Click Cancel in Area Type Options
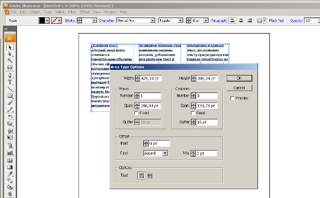This screenshot has height=198, width=320. pyautogui.click(x=239, y=88)
